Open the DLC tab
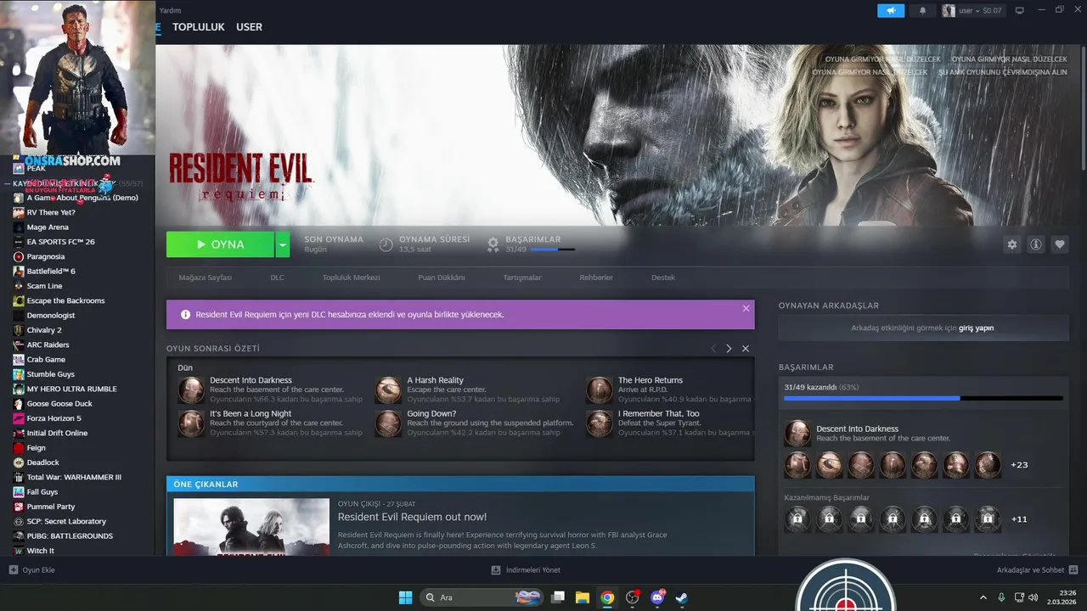Image resolution: width=1087 pixels, height=611 pixels. (x=278, y=277)
